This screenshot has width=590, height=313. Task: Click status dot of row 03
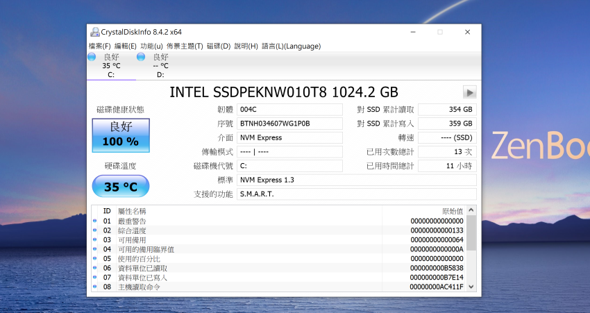95,240
